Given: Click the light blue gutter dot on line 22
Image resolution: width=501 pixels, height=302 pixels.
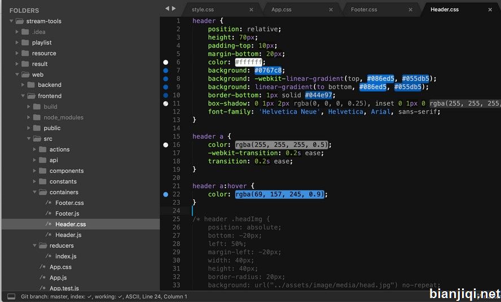Looking at the screenshot, I should 165,194.
